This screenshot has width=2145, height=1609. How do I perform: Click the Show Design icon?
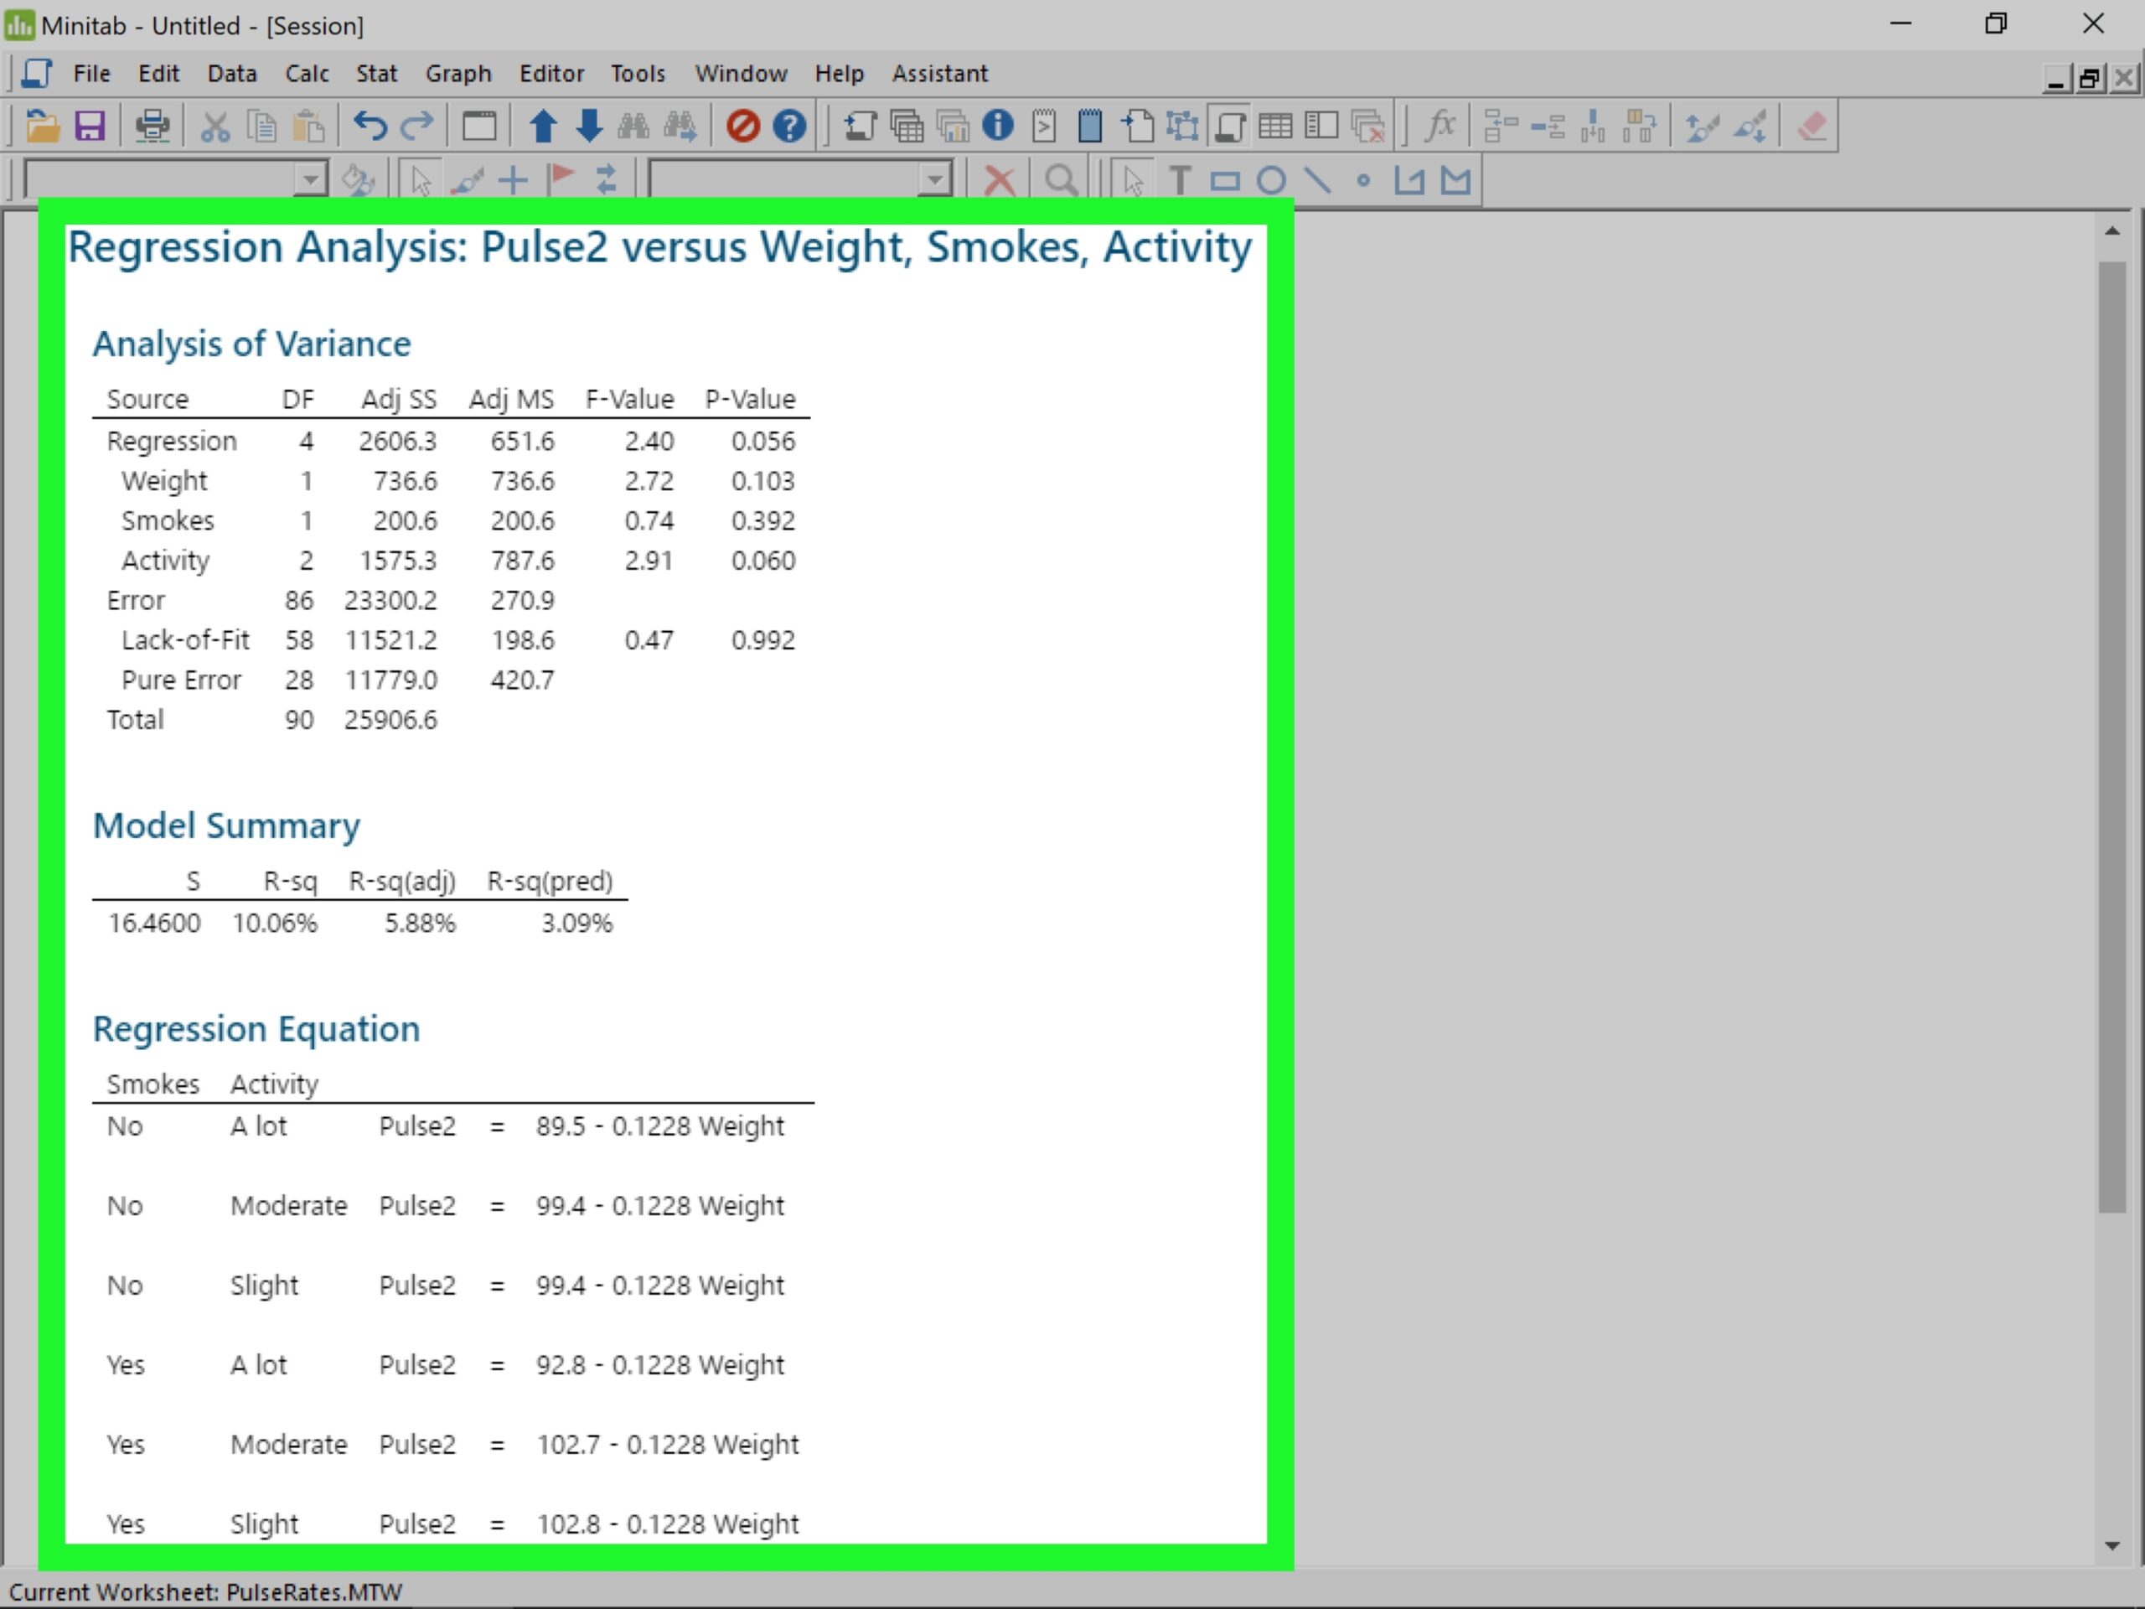coord(1183,126)
